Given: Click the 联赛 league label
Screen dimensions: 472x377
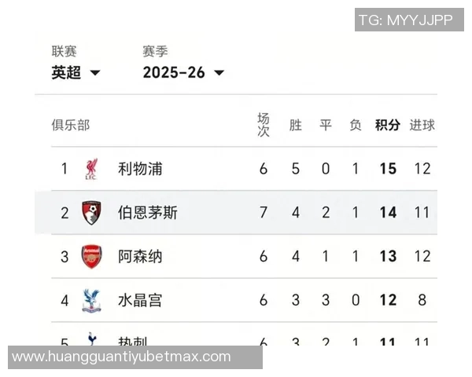Looking at the screenshot, I should click(65, 51).
